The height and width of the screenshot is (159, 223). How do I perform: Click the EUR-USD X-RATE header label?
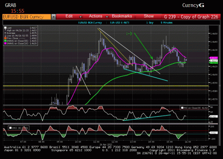coord(120,23)
